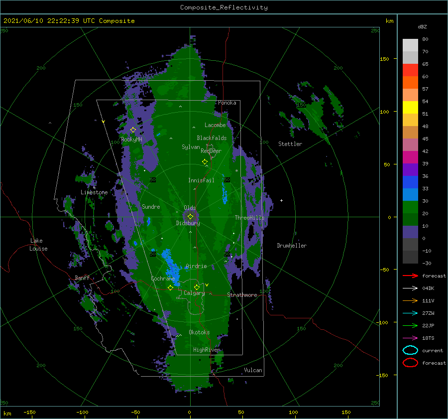
Task: Click the Lake Louise label
Action: click(x=38, y=245)
